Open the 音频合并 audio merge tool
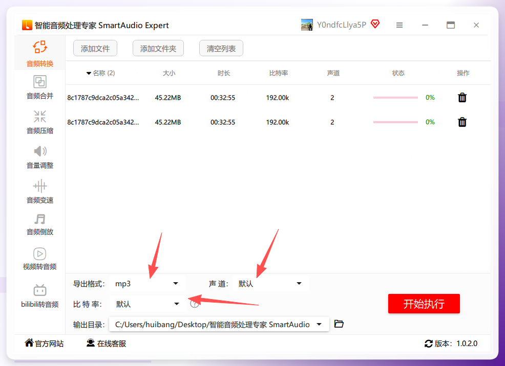 pos(39,87)
